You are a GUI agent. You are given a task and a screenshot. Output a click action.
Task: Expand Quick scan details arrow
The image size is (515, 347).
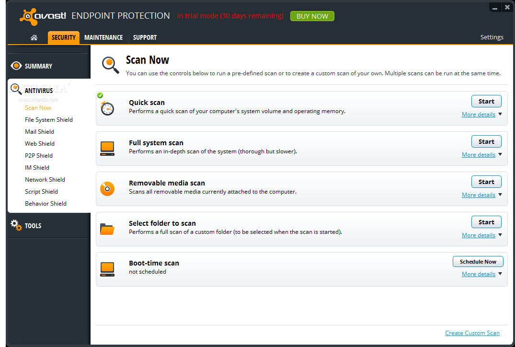(500, 114)
